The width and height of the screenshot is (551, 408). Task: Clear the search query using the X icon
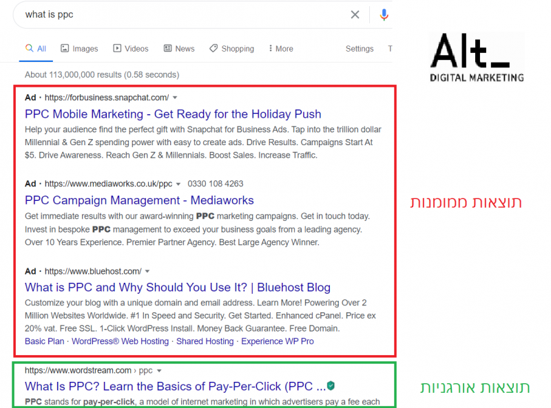355,14
